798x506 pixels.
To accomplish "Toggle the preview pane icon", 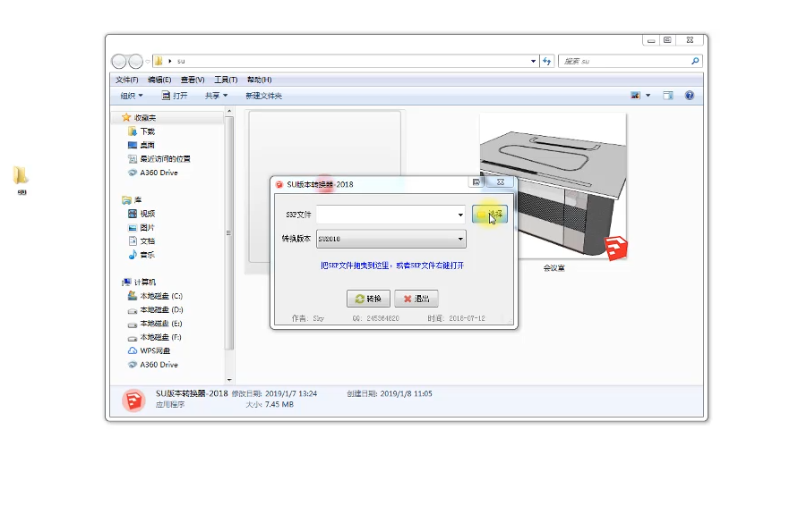I will (668, 96).
